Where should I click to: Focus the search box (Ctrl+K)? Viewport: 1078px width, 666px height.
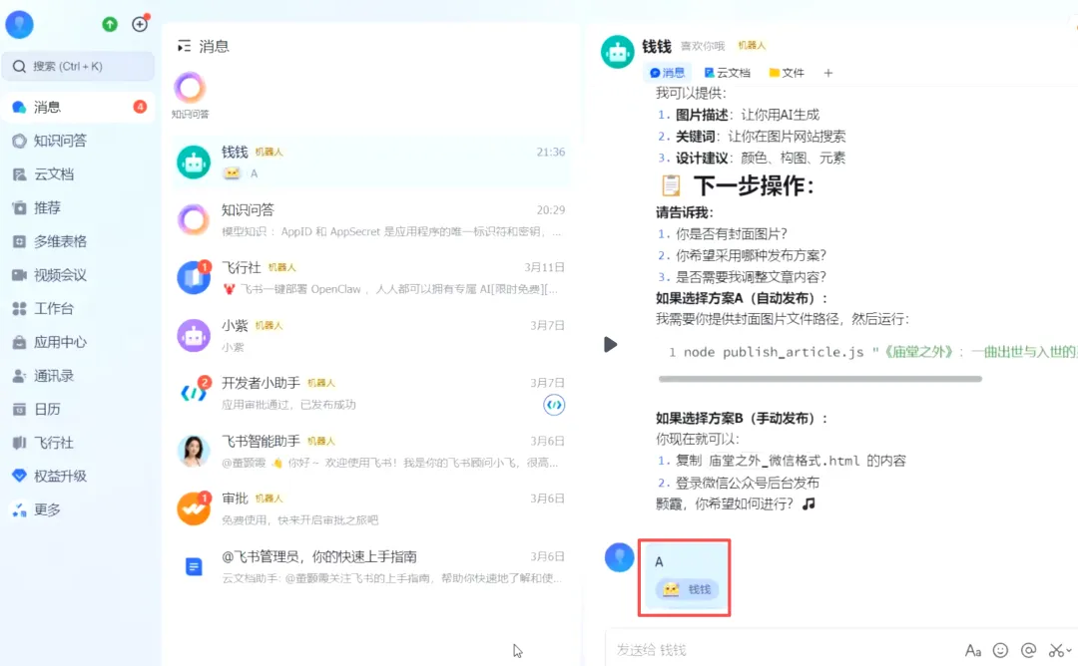click(x=78, y=66)
